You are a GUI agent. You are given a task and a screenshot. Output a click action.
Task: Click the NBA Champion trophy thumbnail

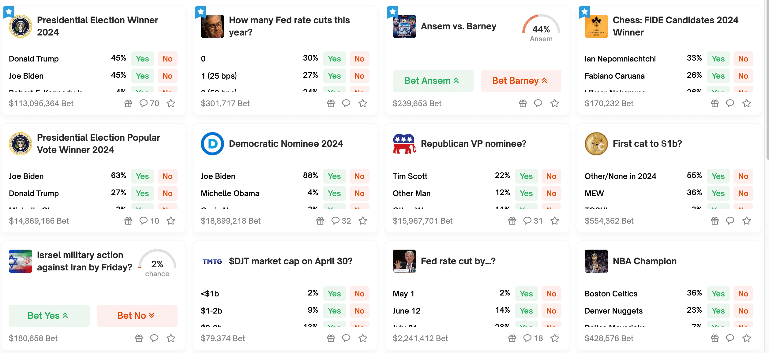coord(596,261)
